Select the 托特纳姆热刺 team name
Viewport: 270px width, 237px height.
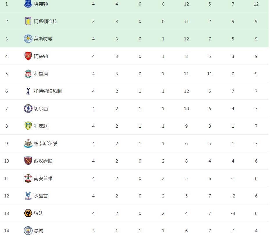pos(48,91)
